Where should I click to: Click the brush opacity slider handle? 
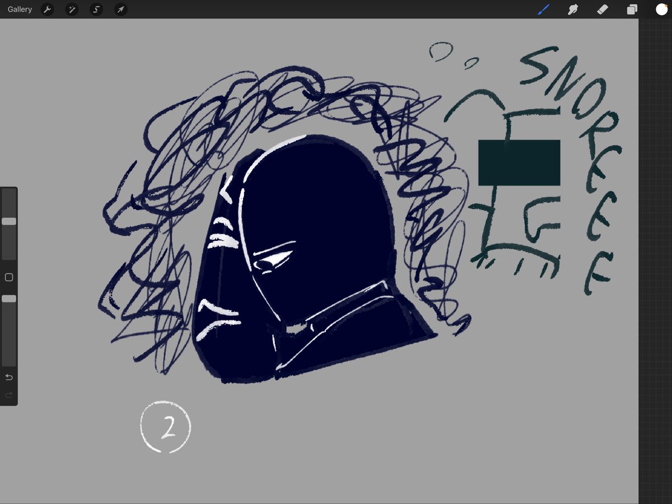[9, 298]
